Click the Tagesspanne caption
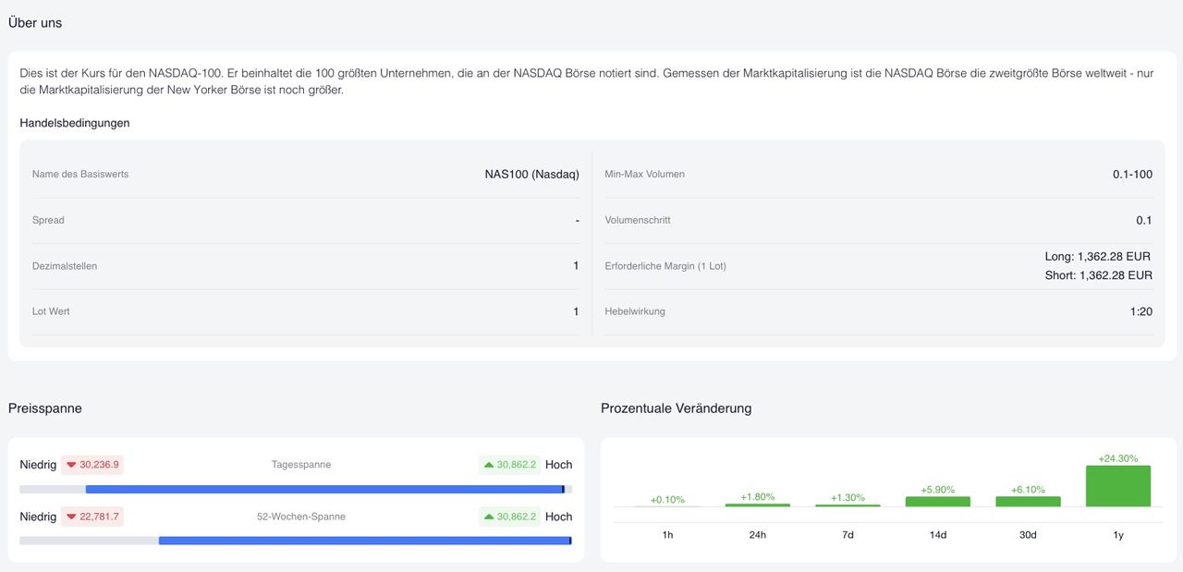1183x572 pixels. point(301,465)
